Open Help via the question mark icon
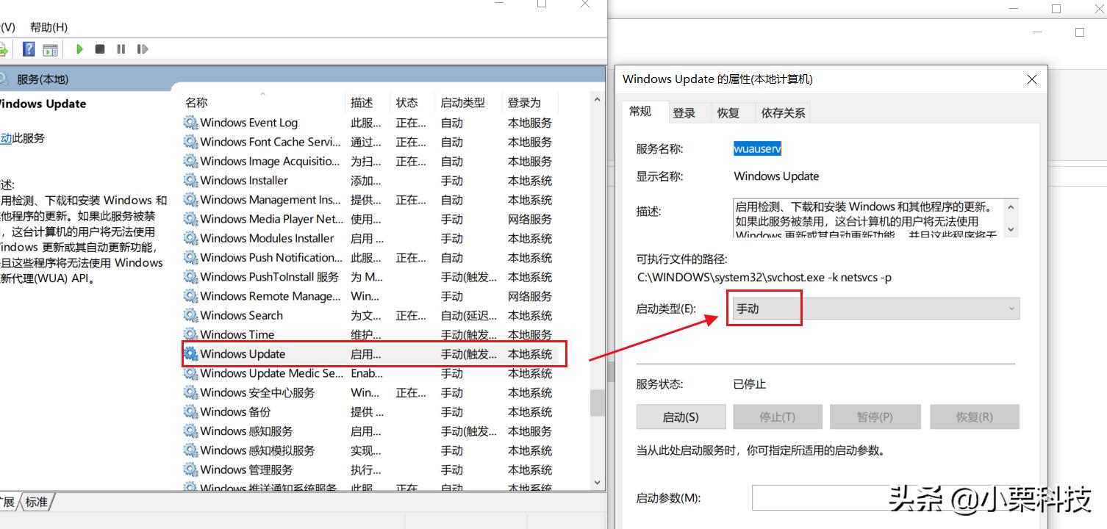 click(x=28, y=48)
